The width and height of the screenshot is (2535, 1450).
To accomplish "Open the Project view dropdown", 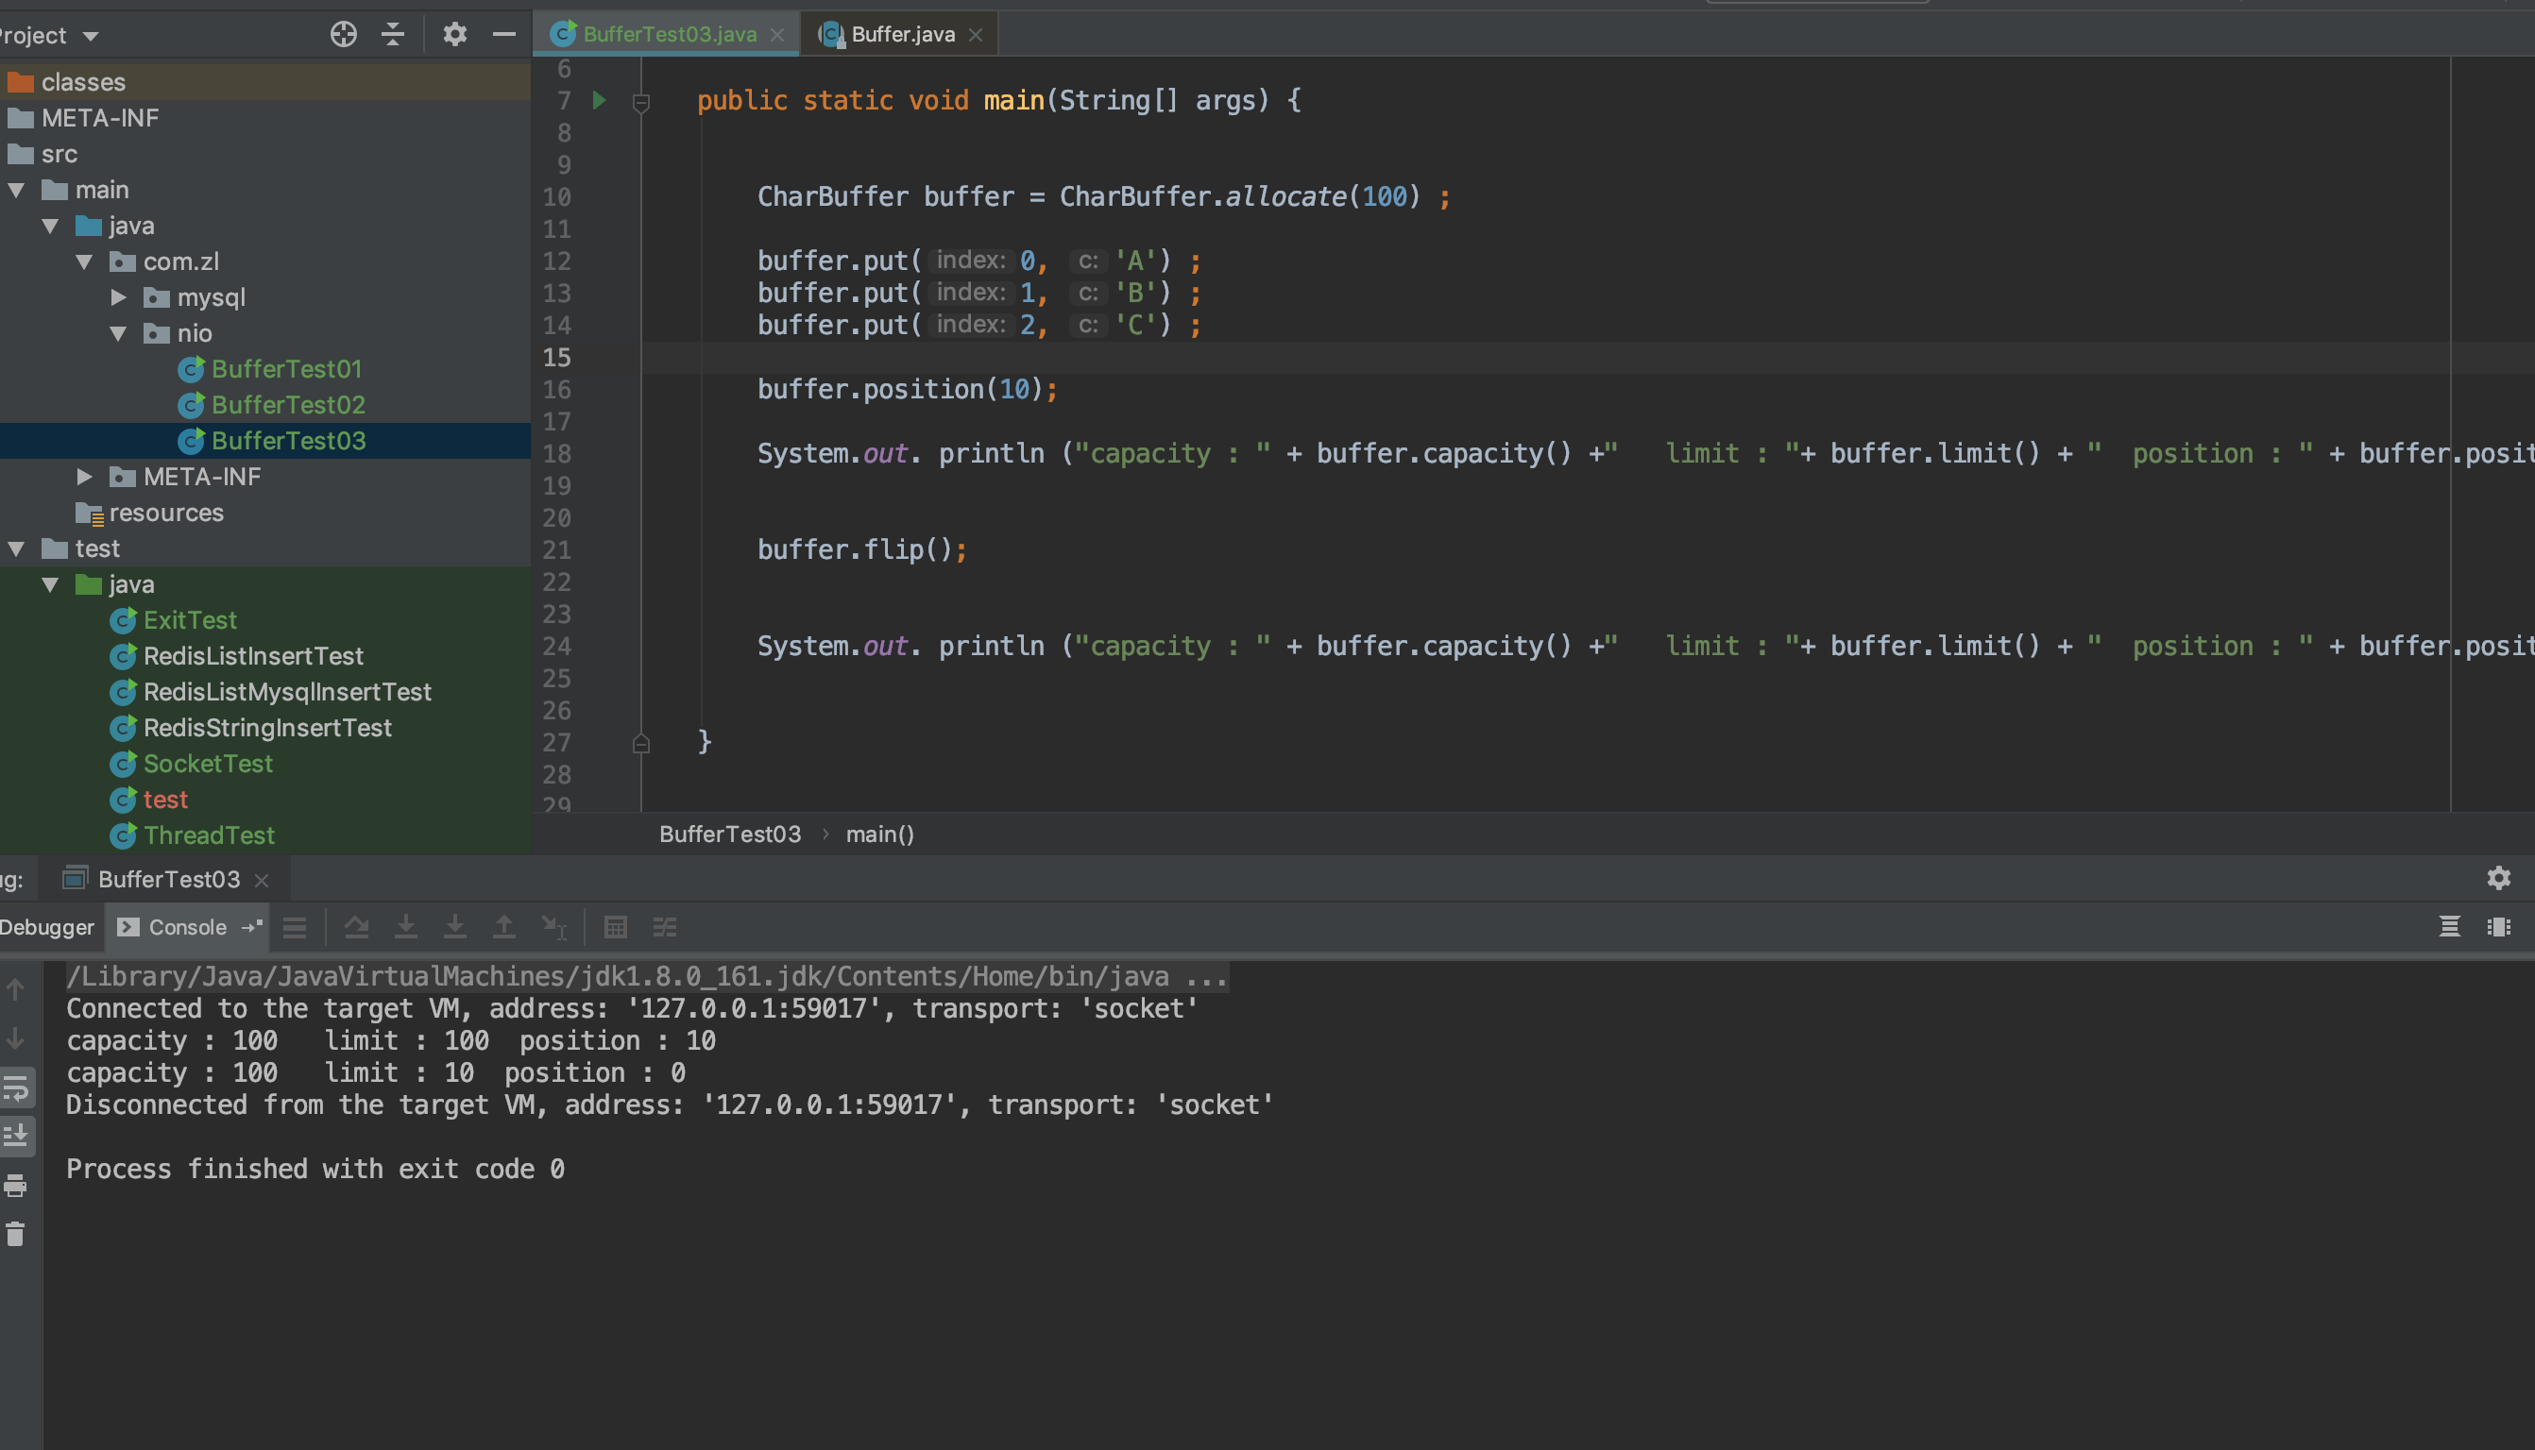I will coord(91,37).
